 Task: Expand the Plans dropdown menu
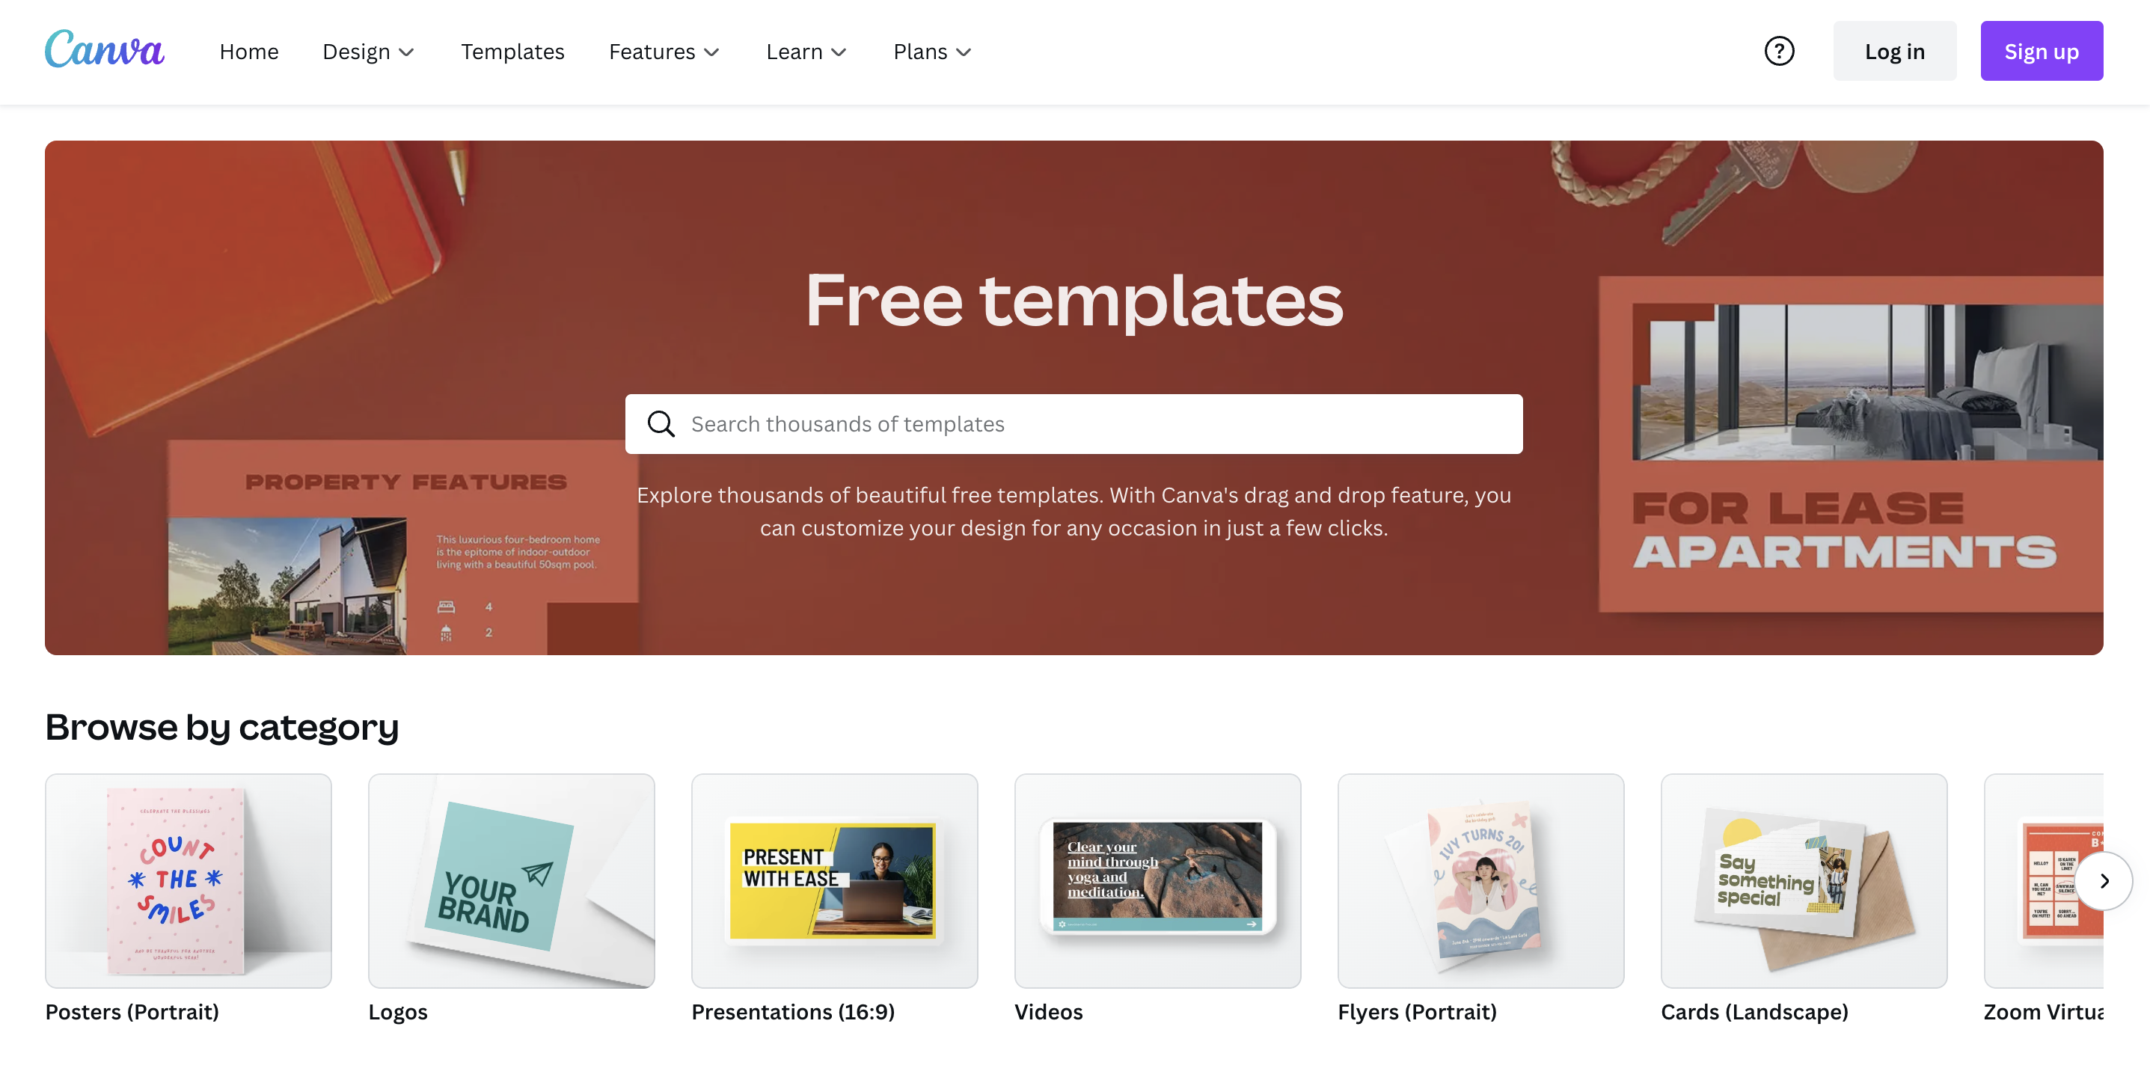tap(932, 51)
